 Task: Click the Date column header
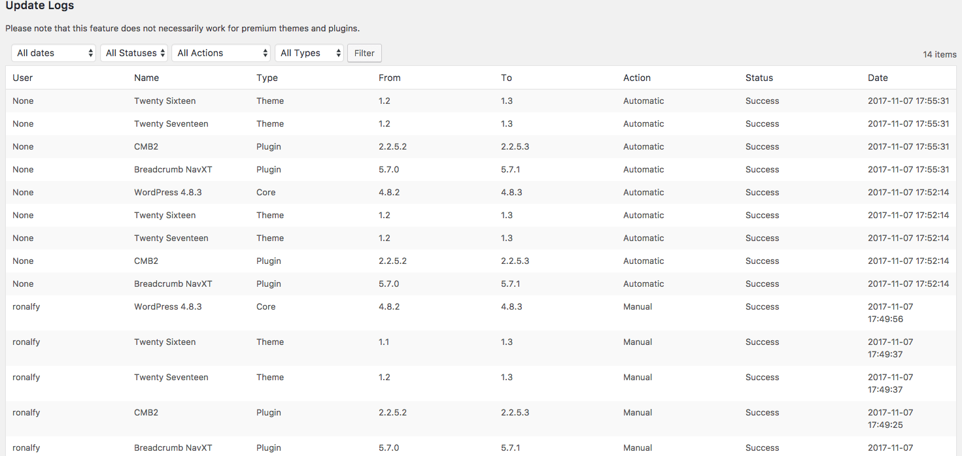pos(878,78)
